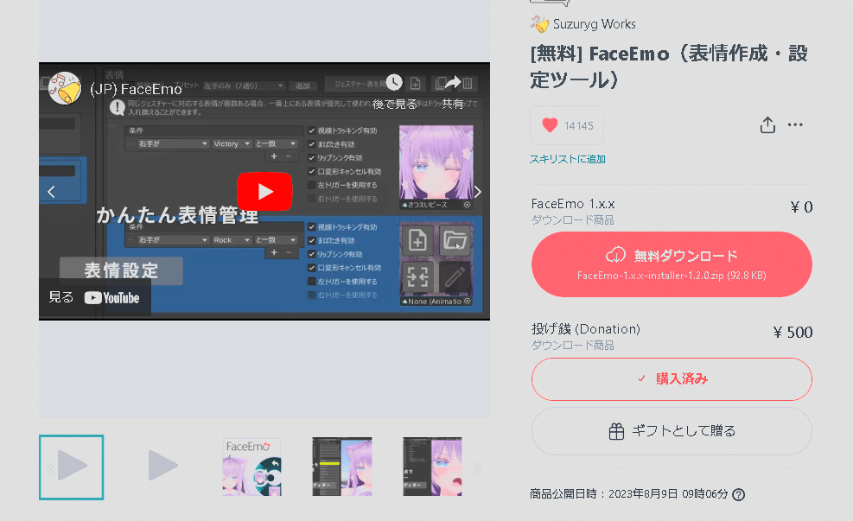Image resolution: width=853 pixels, height=521 pixels.
Task: Play the FaceEmo YouTube video
Action: [264, 192]
